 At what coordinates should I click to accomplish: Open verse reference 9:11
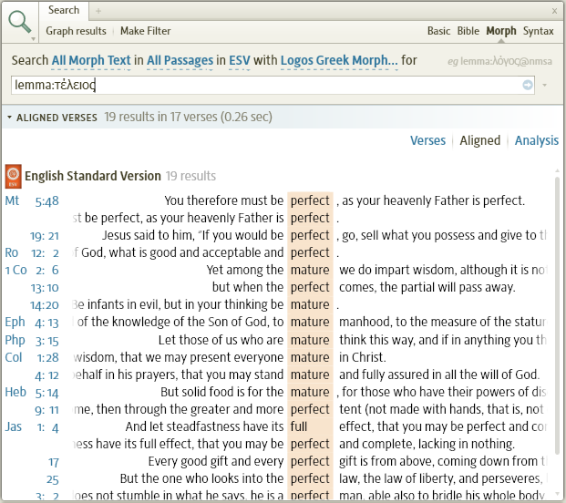tap(46, 410)
